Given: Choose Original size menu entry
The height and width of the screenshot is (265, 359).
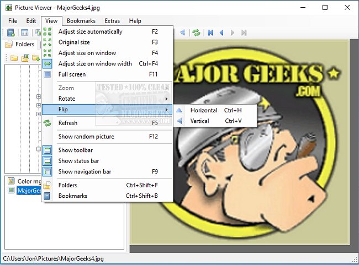Looking at the screenshot, I should click(107, 42).
